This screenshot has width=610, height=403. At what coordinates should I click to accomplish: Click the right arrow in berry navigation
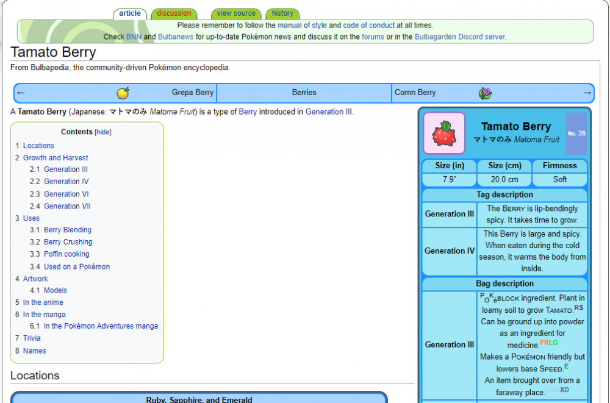click(587, 93)
